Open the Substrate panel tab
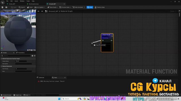 tap(40, 77)
